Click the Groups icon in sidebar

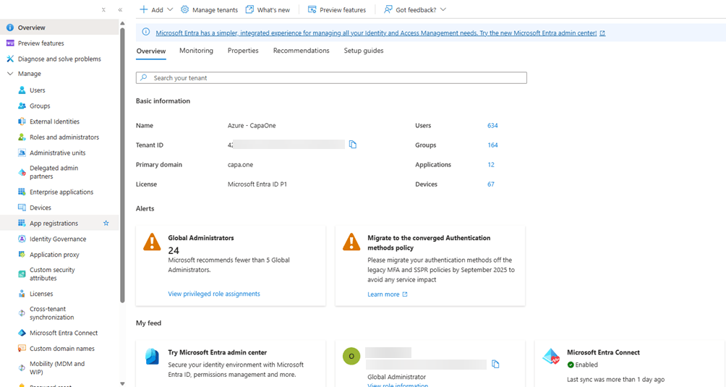click(22, 106)
